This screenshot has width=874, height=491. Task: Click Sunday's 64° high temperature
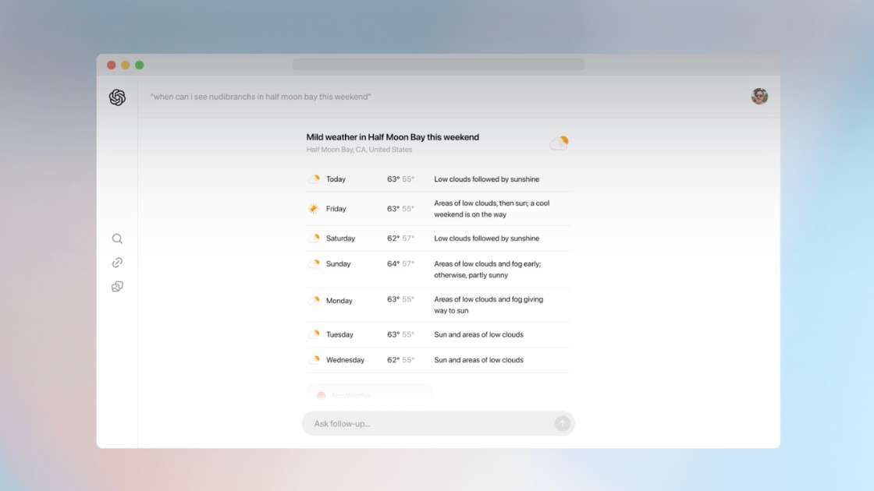point(393,264)
